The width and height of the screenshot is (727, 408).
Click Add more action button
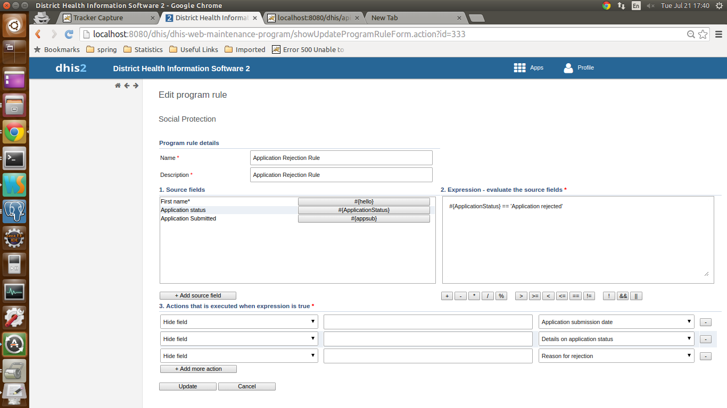click(199, 369)
